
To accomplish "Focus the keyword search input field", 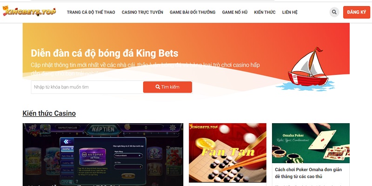I will click(x=87, y=87).
